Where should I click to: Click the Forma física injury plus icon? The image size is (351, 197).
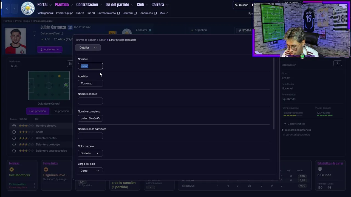pyautogui.click(x=46, y=170)
